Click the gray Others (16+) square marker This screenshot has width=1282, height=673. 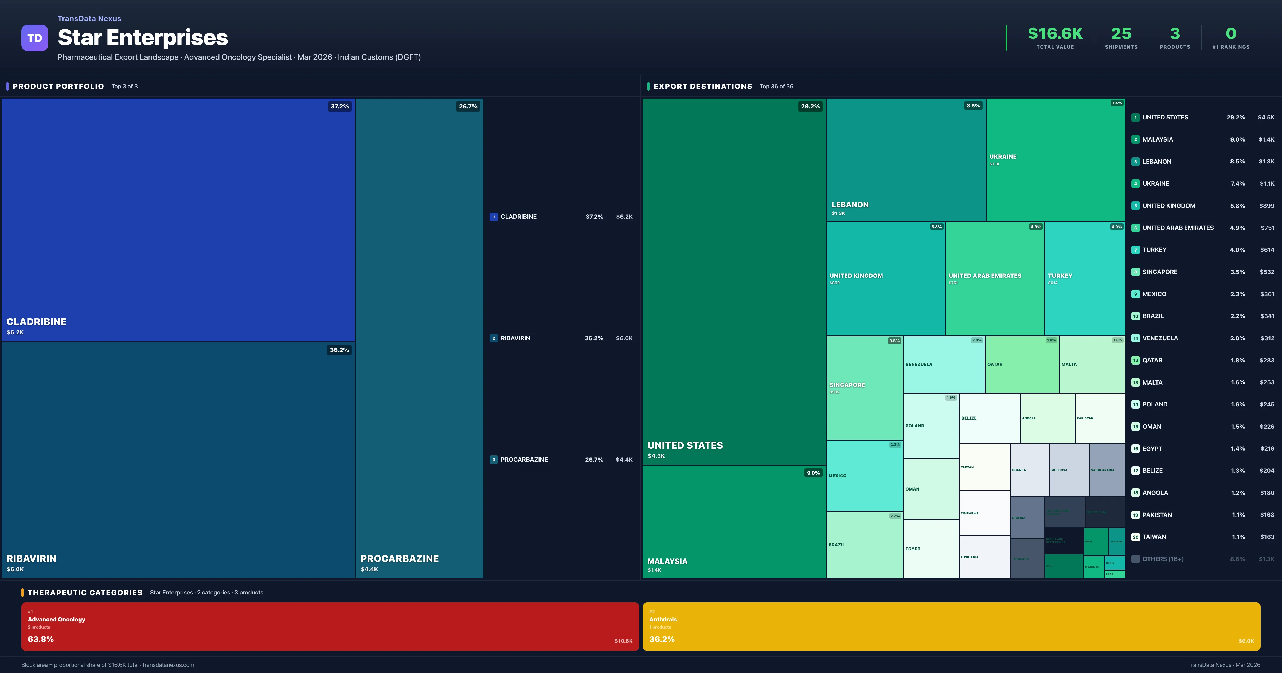(1135, 559)
